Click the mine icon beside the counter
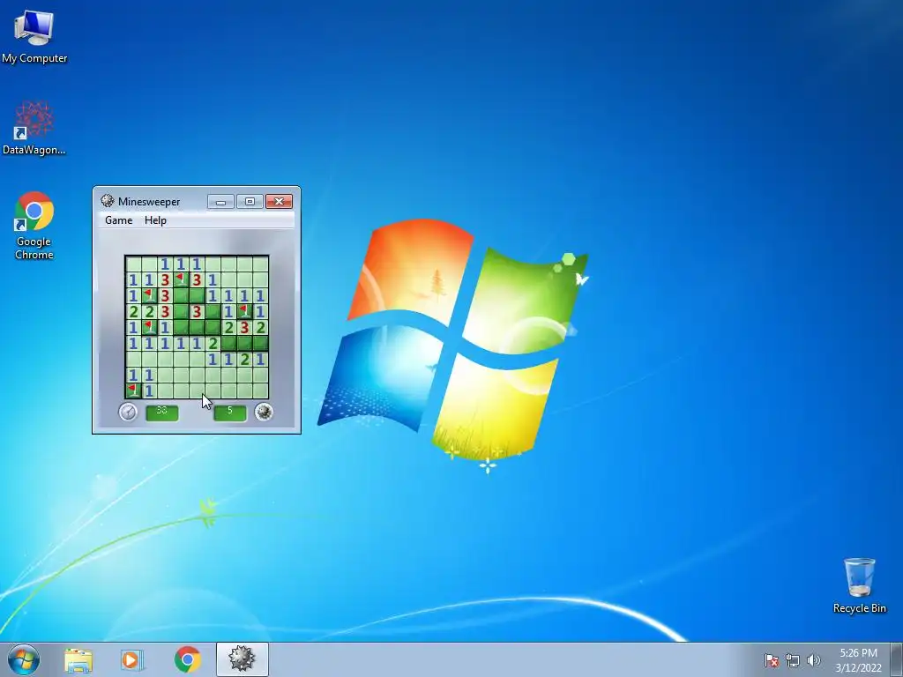The width and height of the screenshot is (903, 677). (264, 412)
